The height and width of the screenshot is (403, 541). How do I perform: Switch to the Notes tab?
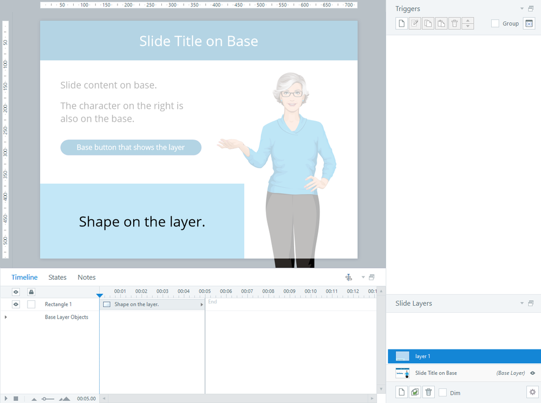pyautogui.click(x=87, y=277)
